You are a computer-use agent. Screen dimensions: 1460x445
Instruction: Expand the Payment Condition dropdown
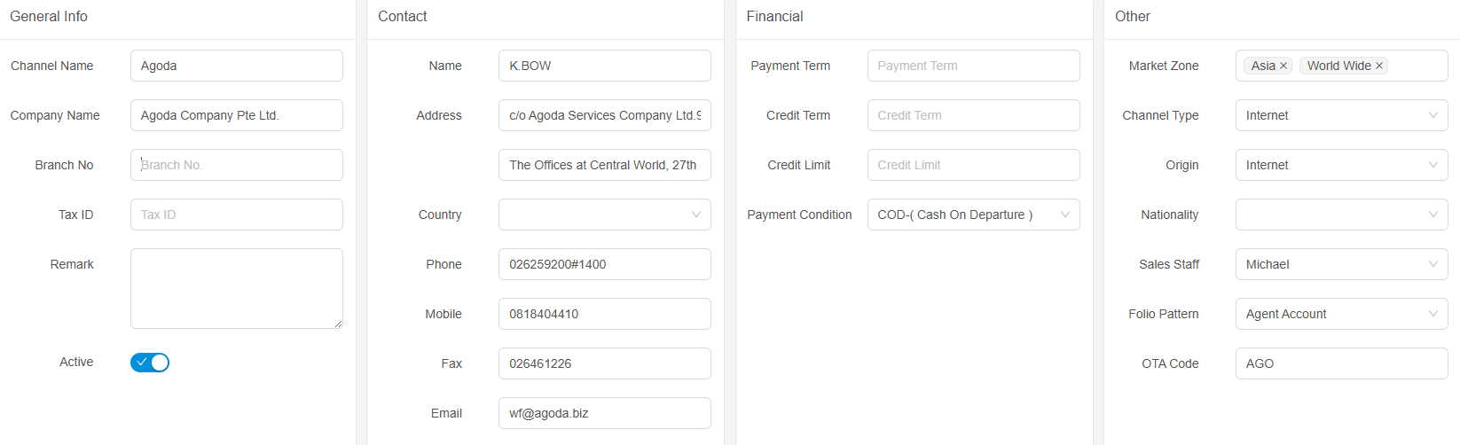point(973,215)
